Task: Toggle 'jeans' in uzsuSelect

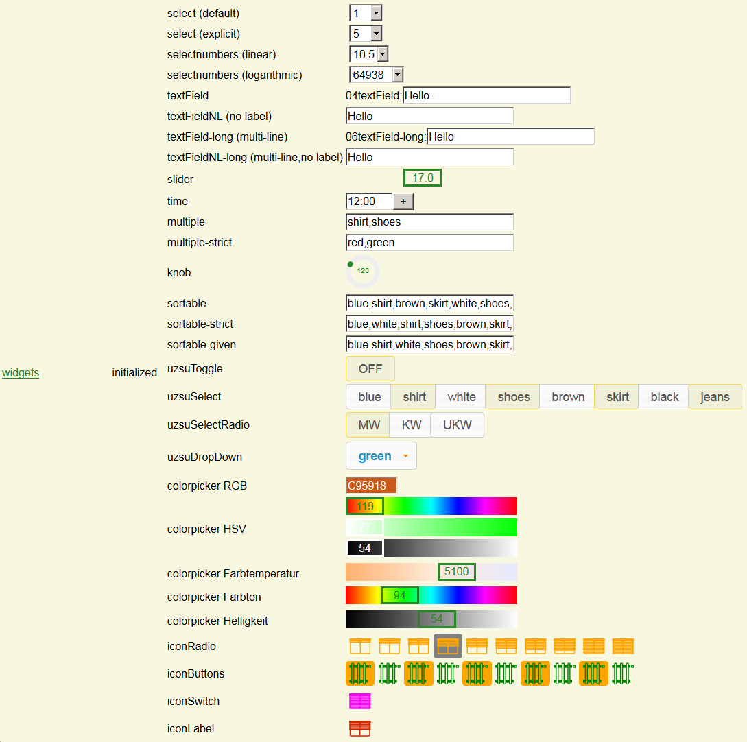Action: [x=715, y=397]
